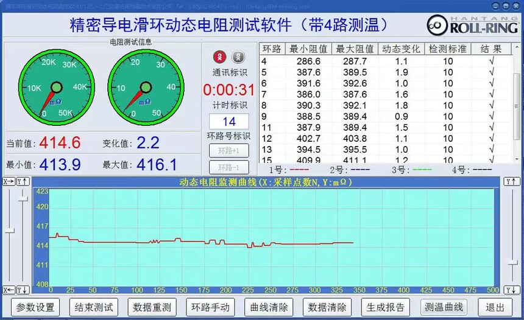This screenshot has height=320, width=524.
Task: Click the timer reading 0:00:31
Action: pos(229,90)
